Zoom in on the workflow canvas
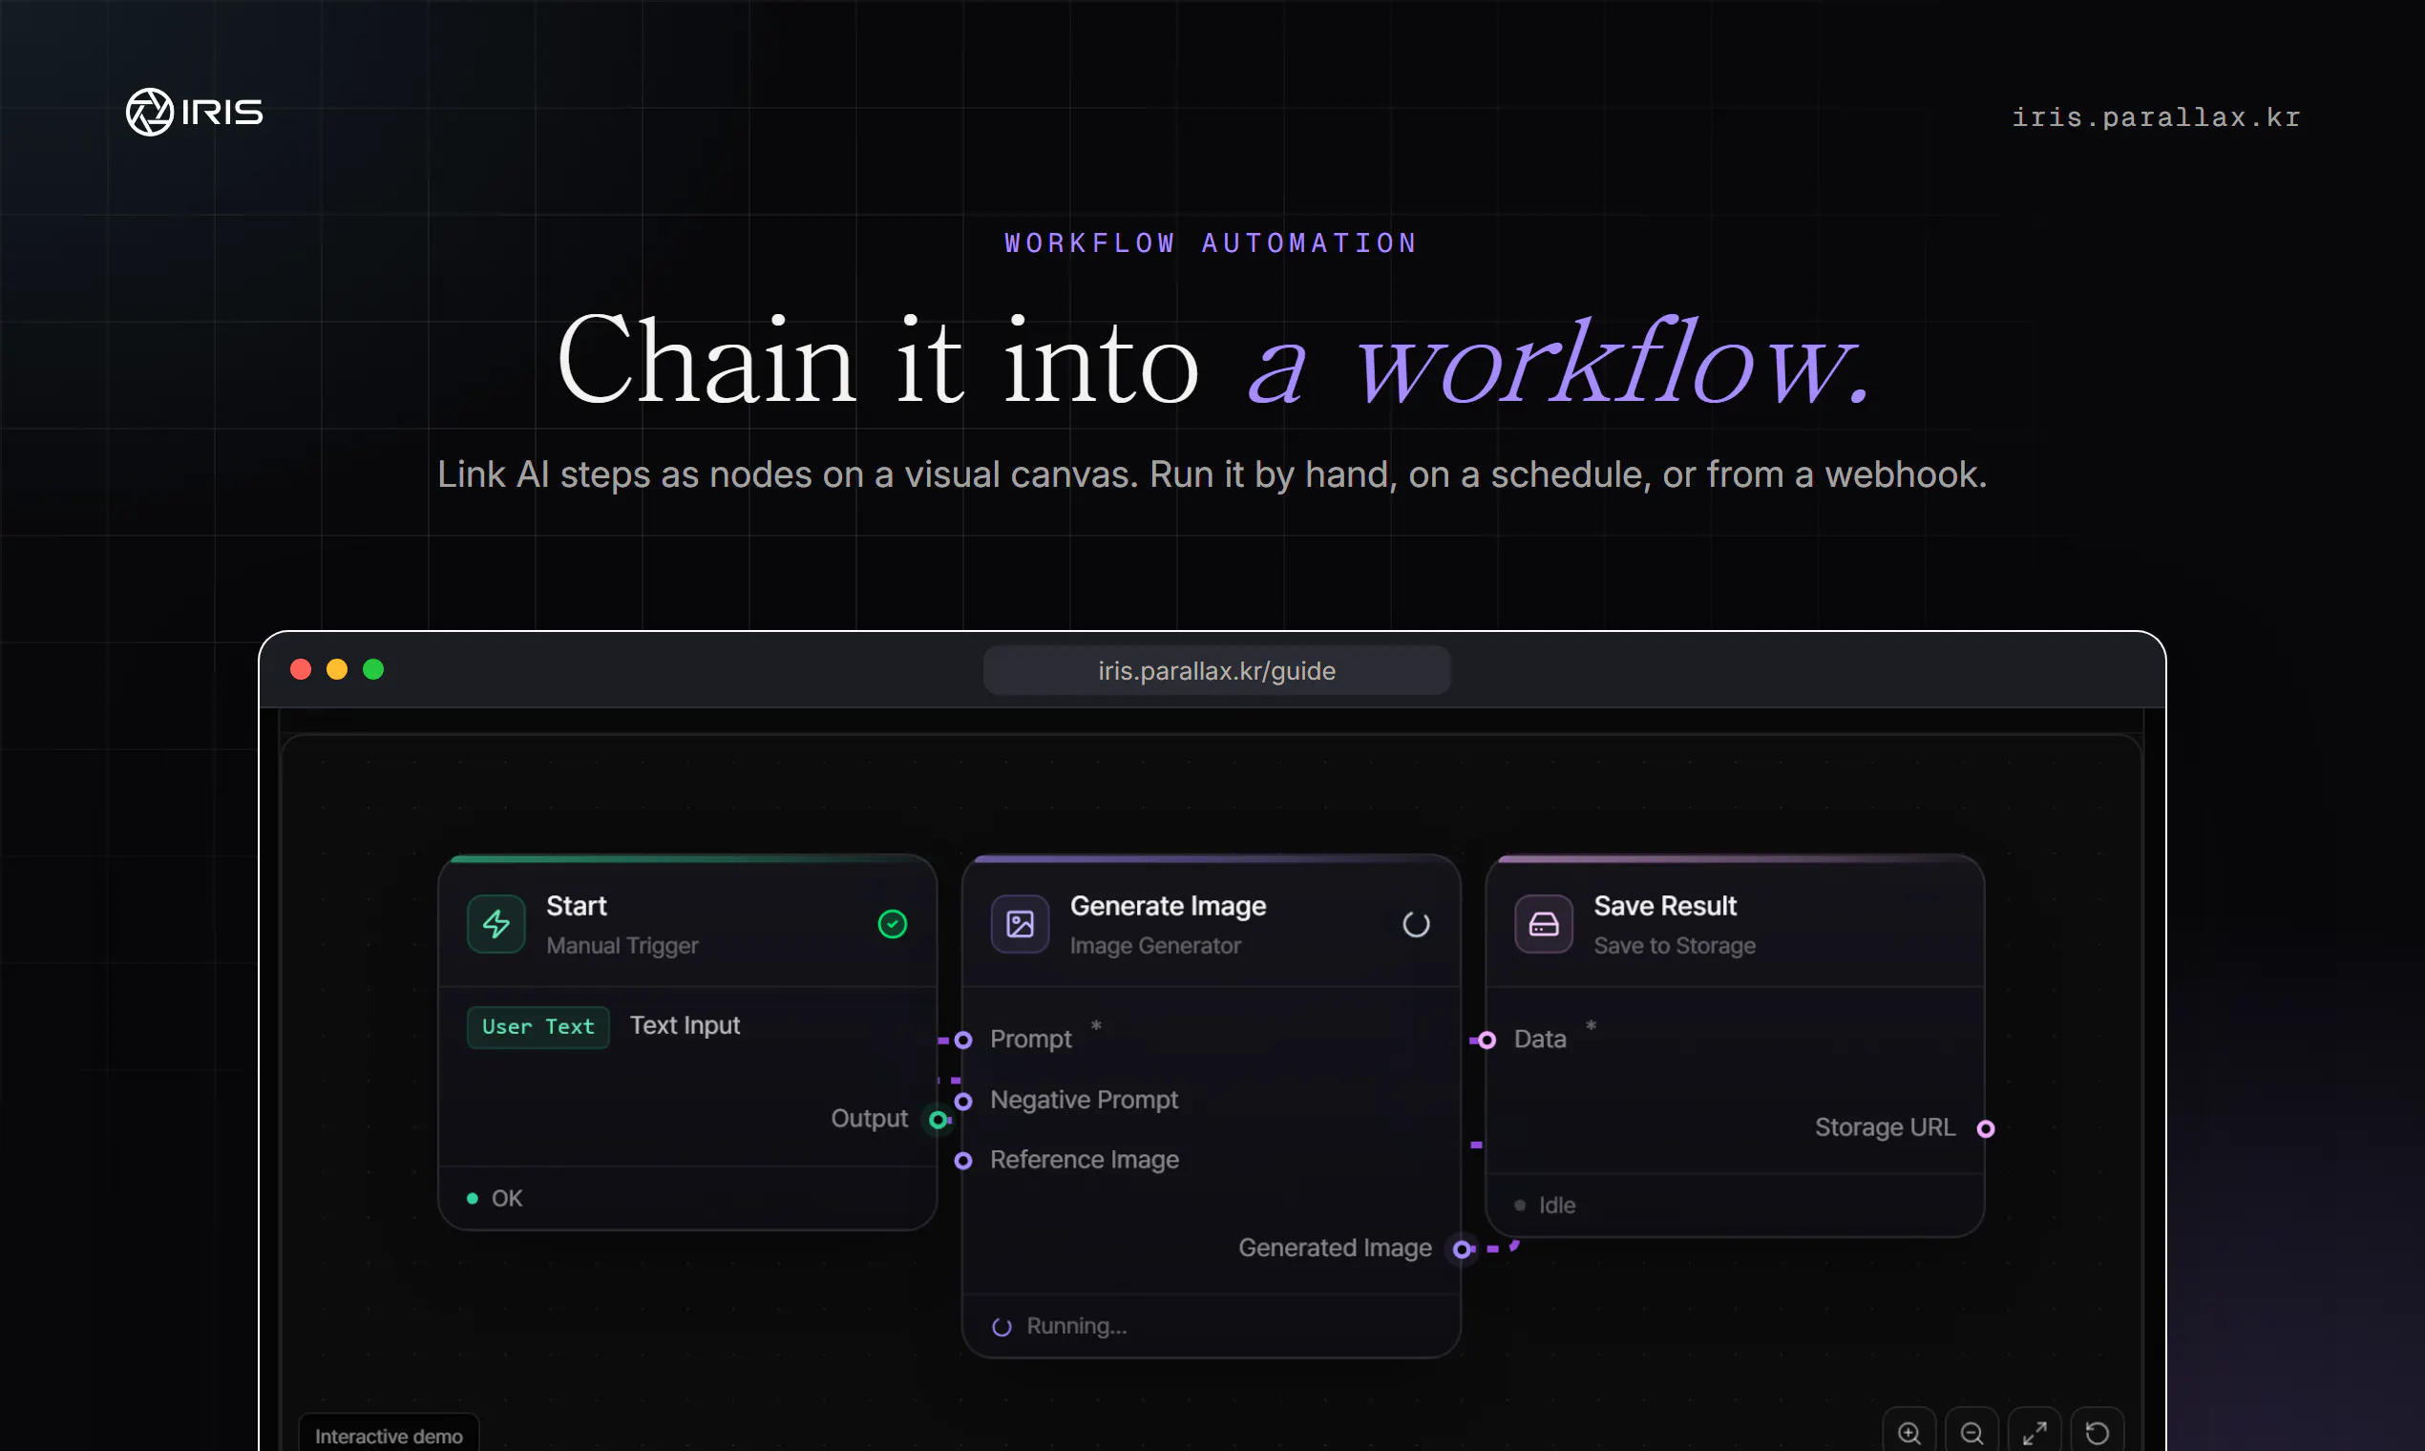Viewport: 2425px width, 1451px height. pos(1908,1434)
